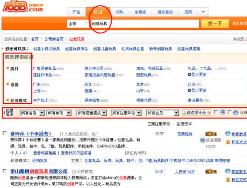
Task: Open the more-tabs arrow after 信用
Action: point(203,12)
